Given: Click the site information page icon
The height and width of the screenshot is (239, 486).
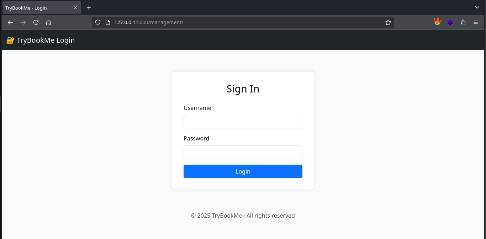Looking at the screenshot, I should click(x=108, y=22).
